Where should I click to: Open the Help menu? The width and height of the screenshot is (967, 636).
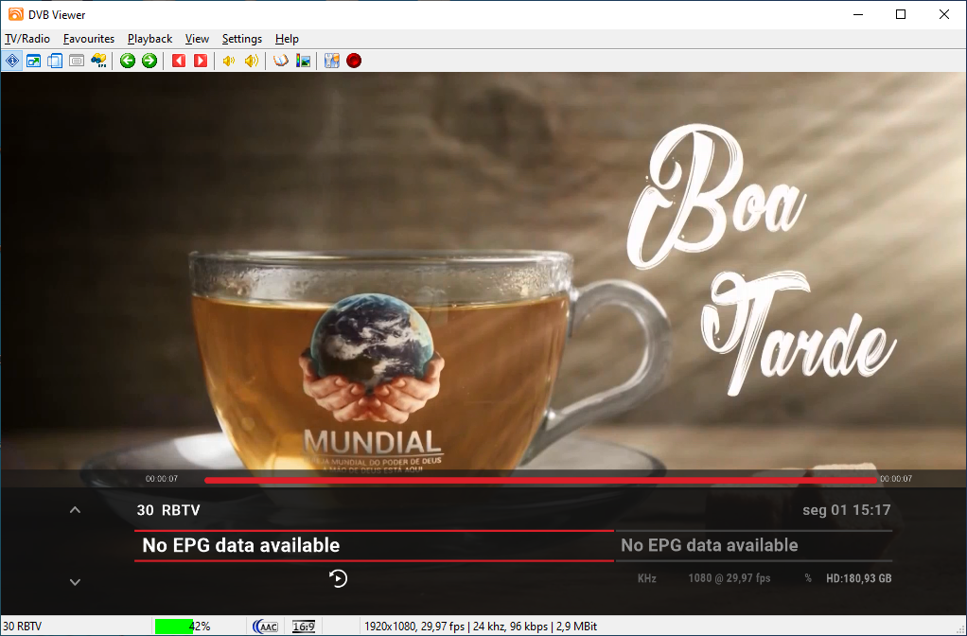click(287, 38)
